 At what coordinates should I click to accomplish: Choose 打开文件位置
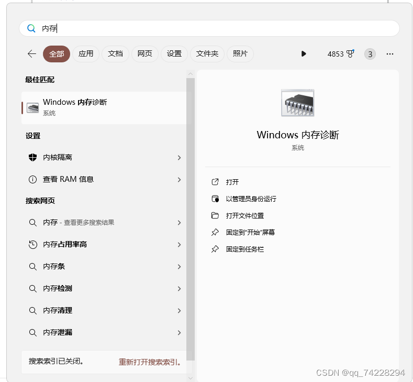[x=244, y=216]
